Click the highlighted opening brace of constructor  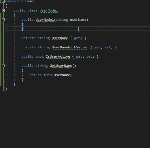22,24
